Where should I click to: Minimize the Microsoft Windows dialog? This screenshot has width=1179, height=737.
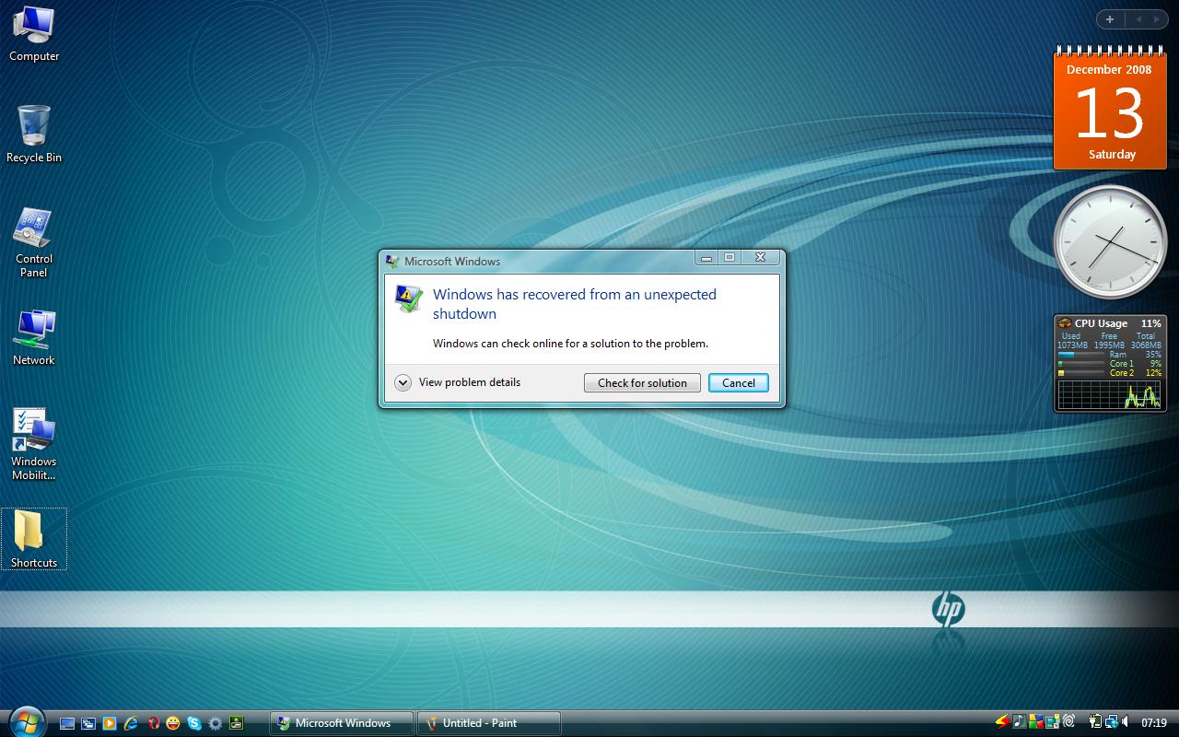pyautogui.click(x=706, y=258)
